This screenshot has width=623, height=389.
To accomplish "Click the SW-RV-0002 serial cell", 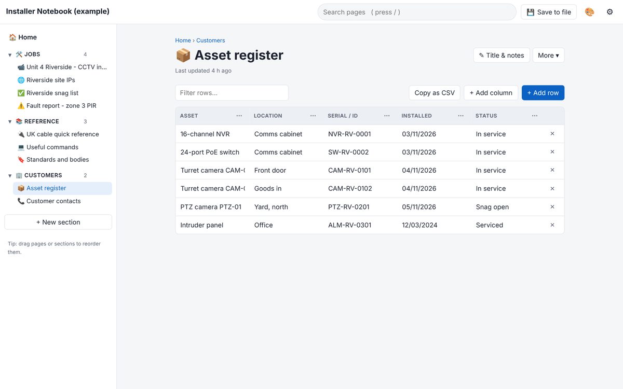I will 360,152.
